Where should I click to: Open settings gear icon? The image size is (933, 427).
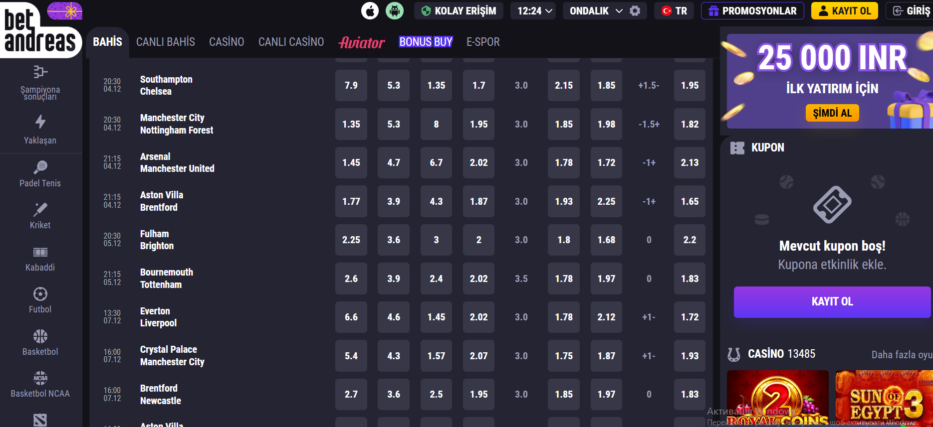(635, 11)
